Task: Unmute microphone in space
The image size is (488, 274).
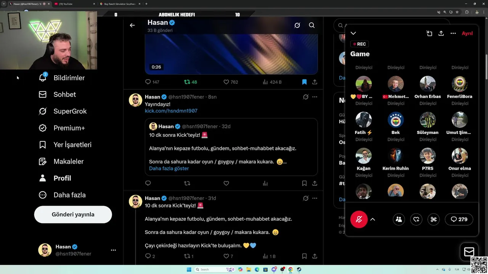Action: pyautogui.click(x=359, y=219)
